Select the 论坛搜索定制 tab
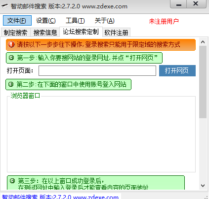 pyautogui.click(x=81, y=32)
